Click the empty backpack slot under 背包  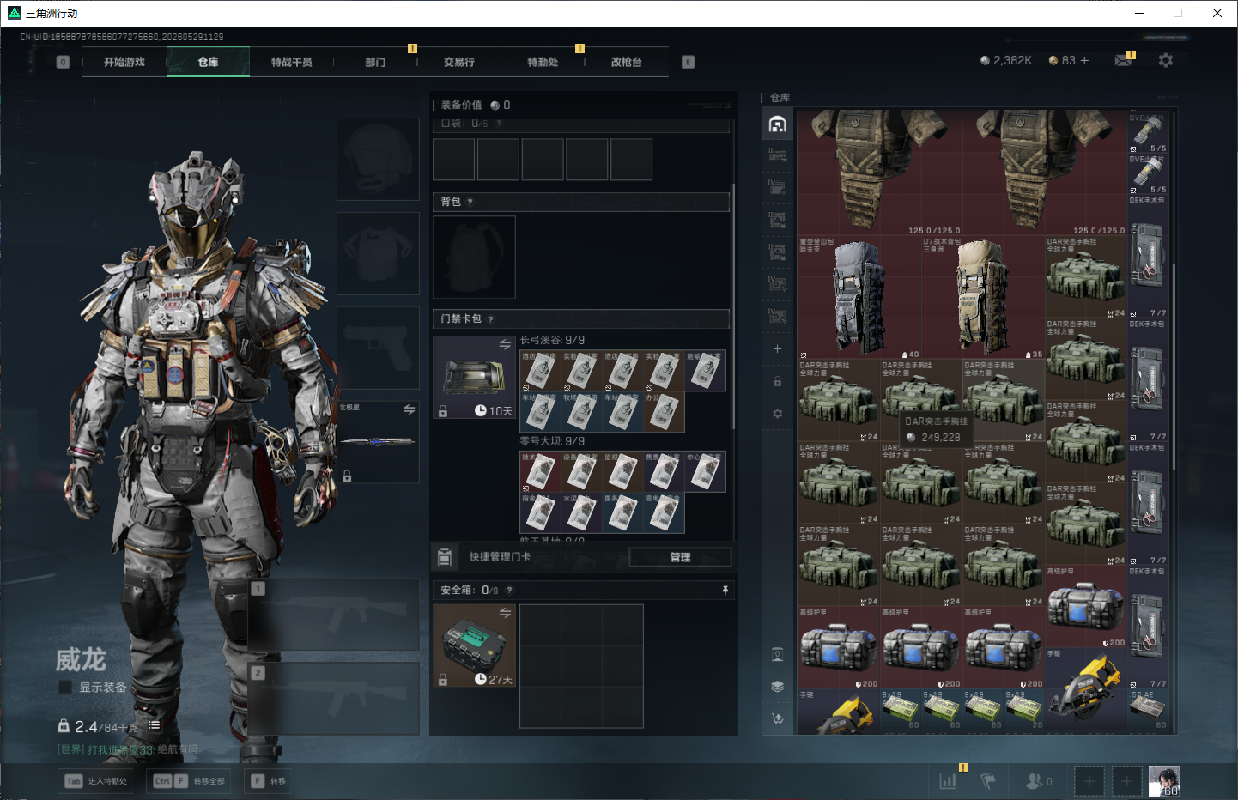pos(474,257)
